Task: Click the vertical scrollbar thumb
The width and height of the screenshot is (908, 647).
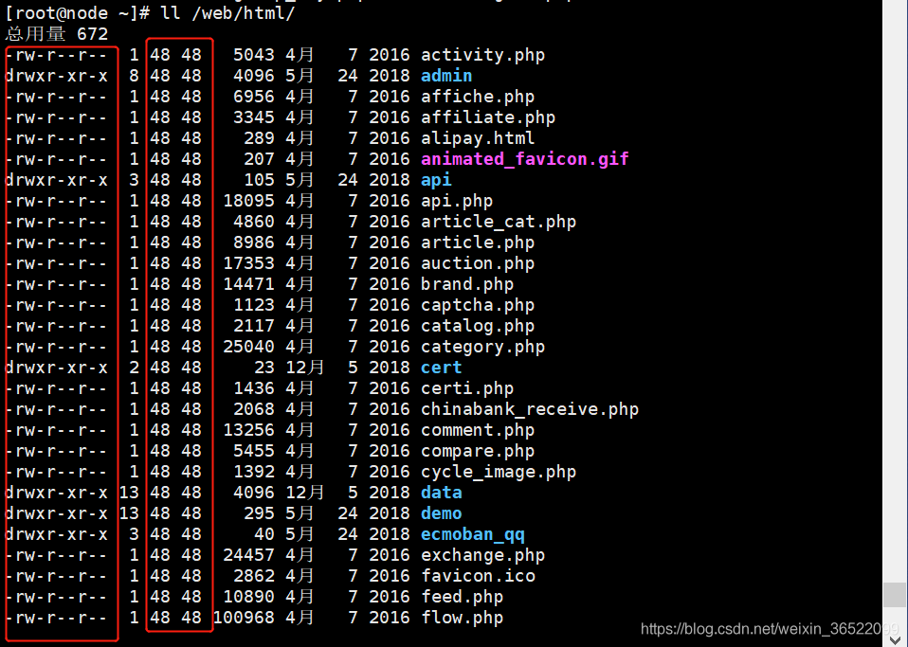Action: pos(894,595)
